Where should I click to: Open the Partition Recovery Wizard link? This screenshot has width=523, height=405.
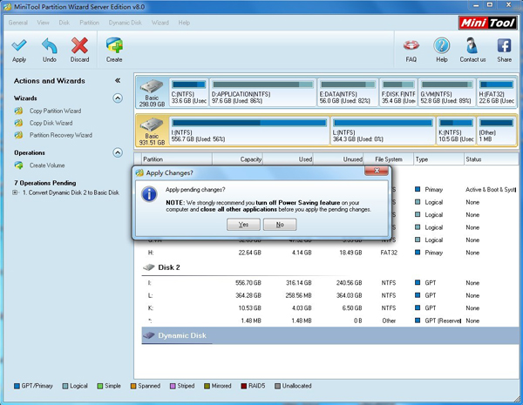tap(61, 135)
